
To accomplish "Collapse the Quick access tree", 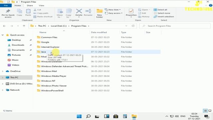I will coord(3,35).
